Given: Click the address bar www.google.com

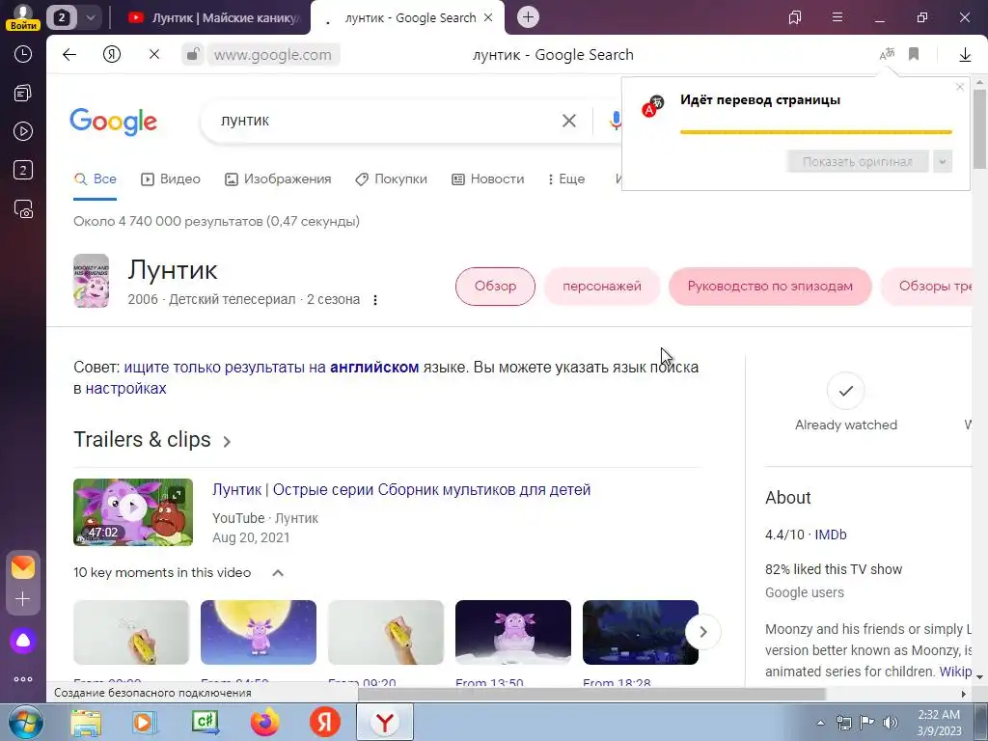Looking at the screenshot, I should coord(273,55).
